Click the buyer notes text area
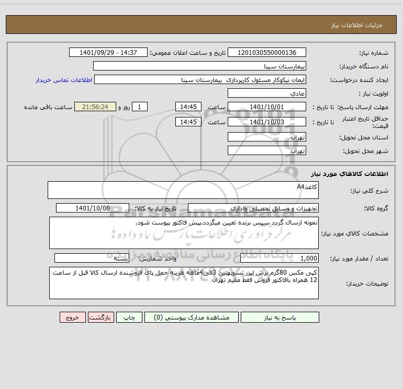Screen dimensions: 403x389 (x=184, y=283)
